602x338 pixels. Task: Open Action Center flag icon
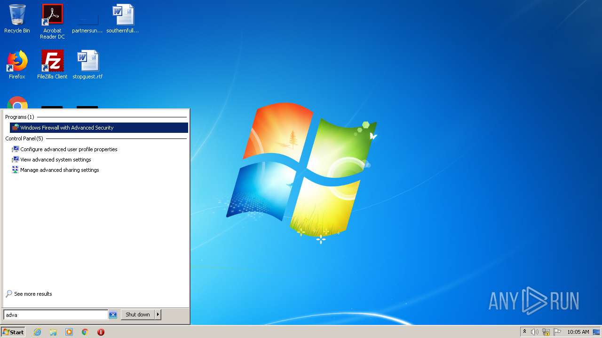click(557, 332)
